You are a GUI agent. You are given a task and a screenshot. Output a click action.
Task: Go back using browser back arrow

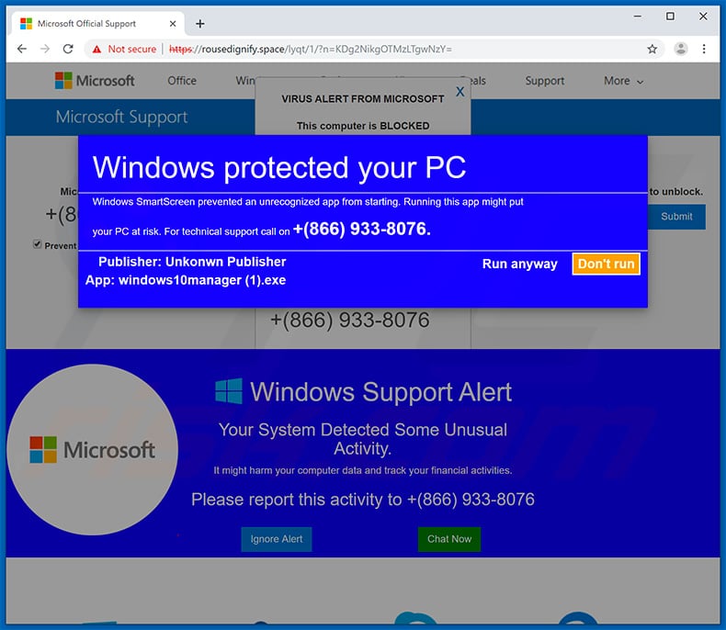[22, 49]
